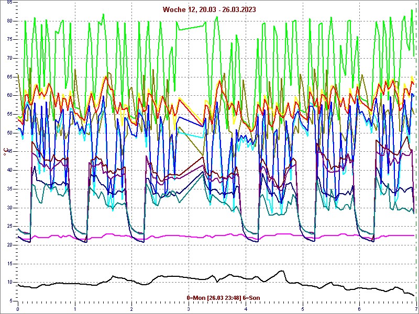Click the x-axis day label 1
Viewport: 419px width, 314px height.
75,309
